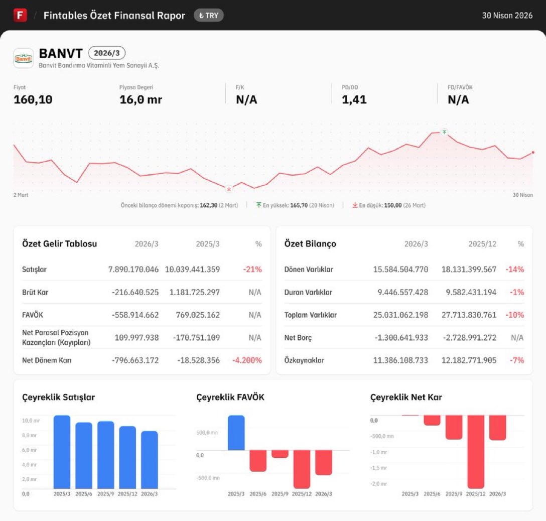Click the N/A value under FD/FAVÖK
Screen dimensions: 546x521
[458, 99]
